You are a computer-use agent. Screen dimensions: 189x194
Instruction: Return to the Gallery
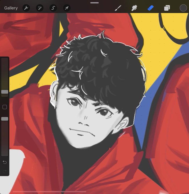11,8
